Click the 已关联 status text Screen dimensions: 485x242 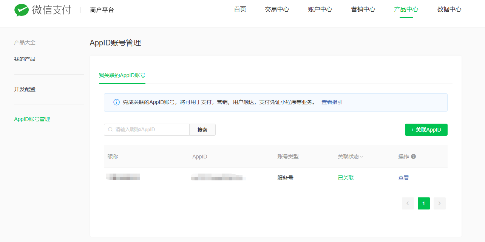(x=346, y=178)
